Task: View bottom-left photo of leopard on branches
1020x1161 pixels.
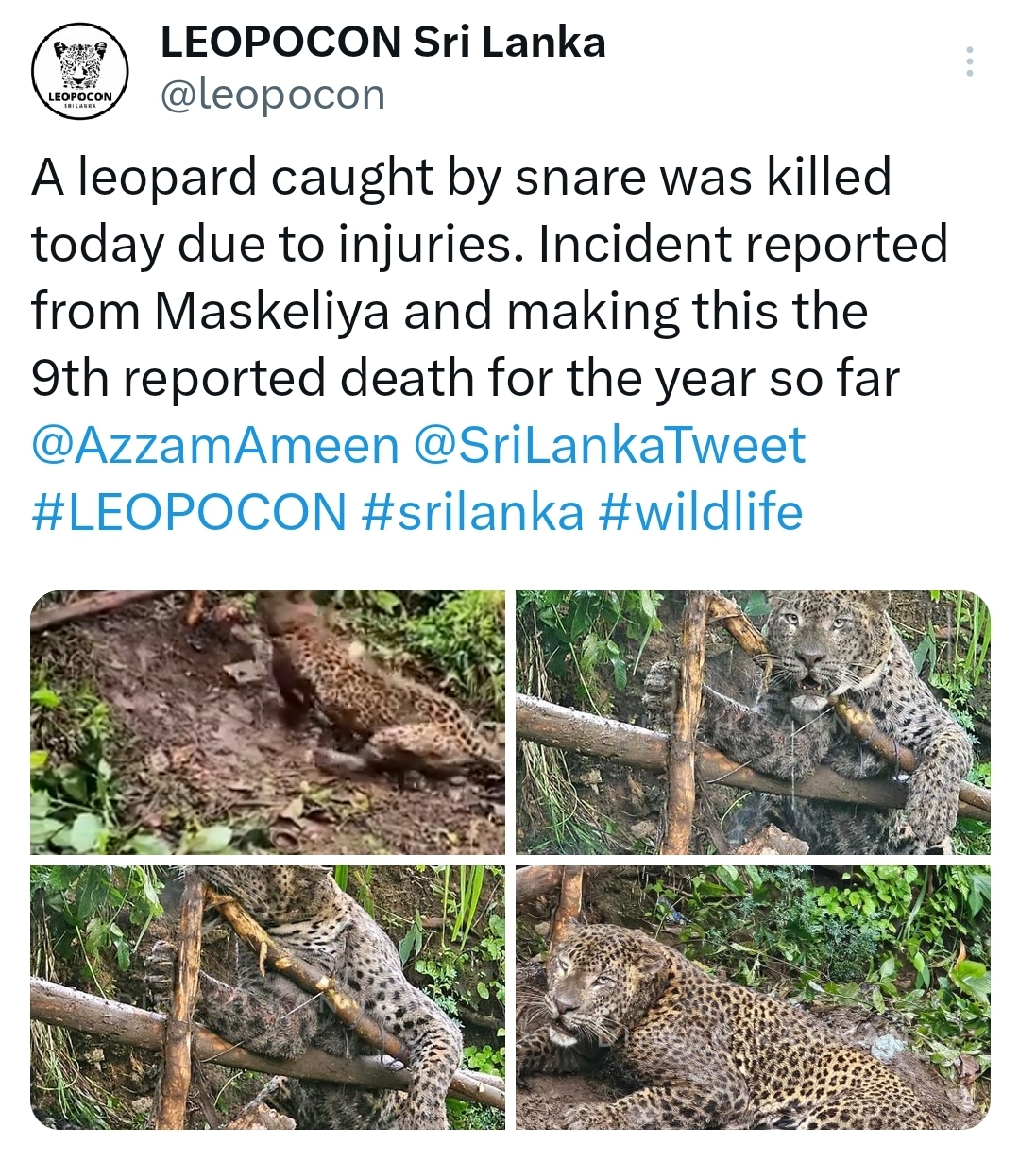Action: pos(268,998)
